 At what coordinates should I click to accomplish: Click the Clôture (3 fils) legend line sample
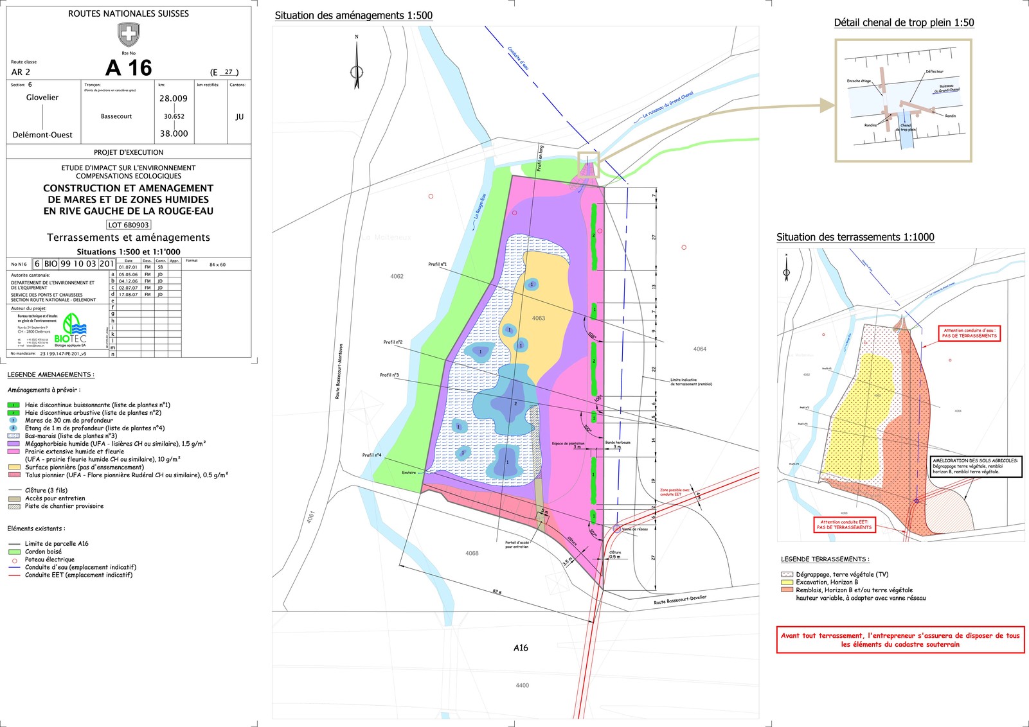[x=13, y=491]
